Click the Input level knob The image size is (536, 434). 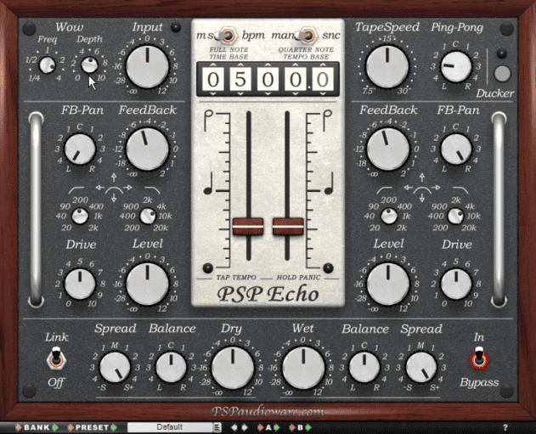[147, 66]
